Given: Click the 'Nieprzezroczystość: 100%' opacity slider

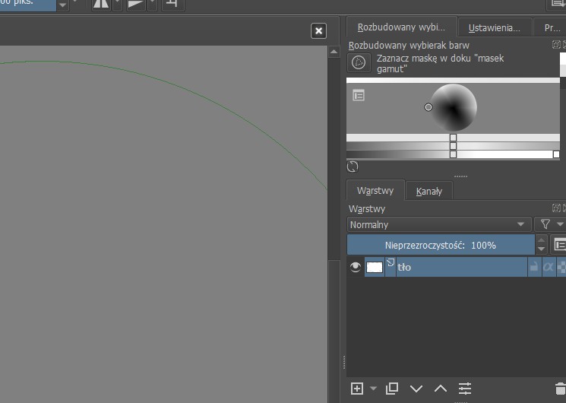Looking at the screenshot, I should pos(441,245).
